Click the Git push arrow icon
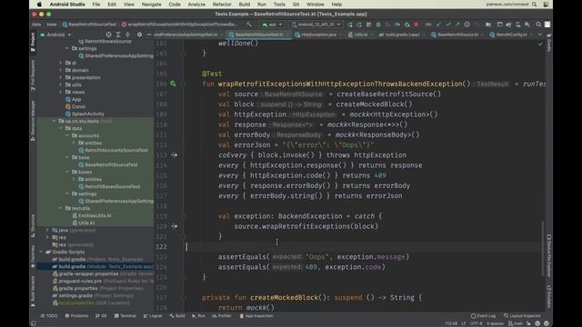Image resolution: width=582 pixels, height=327 pixels. [457, 25]
